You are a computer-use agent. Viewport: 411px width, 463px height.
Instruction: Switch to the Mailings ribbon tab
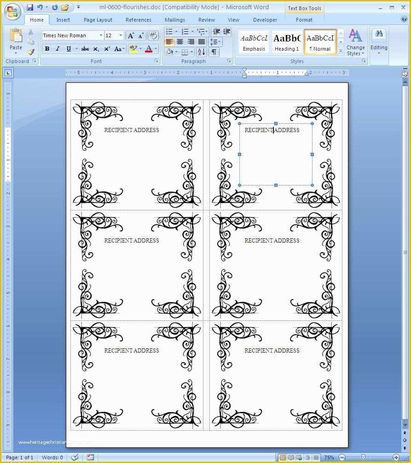click(175, 20)
